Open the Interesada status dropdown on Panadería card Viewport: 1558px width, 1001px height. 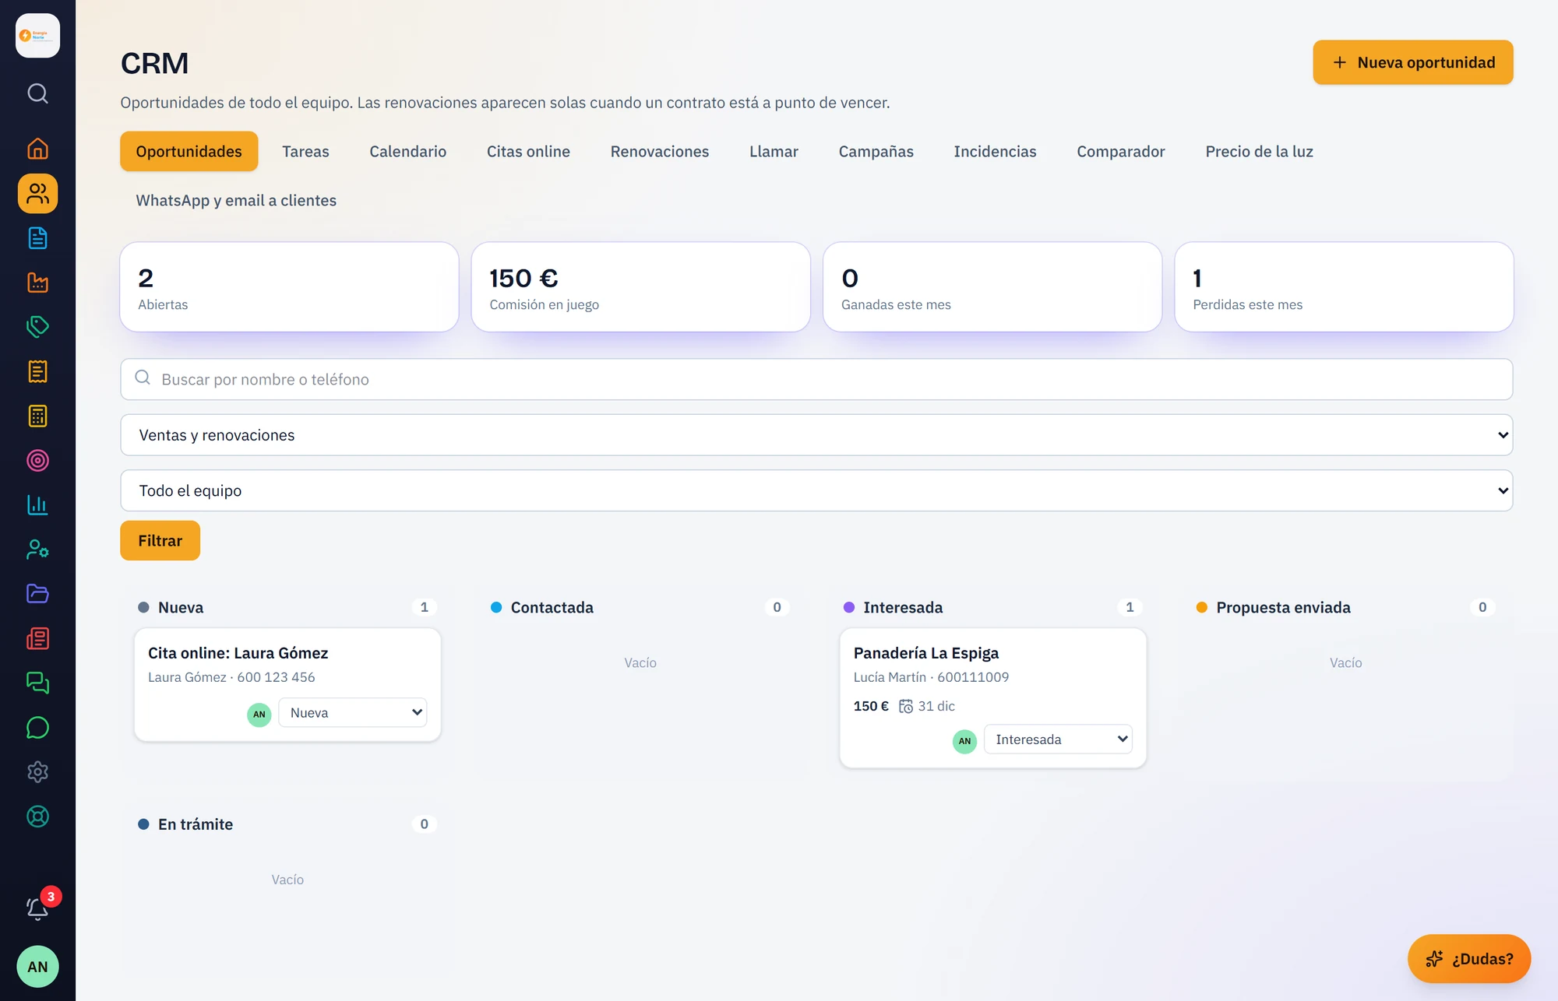coord(1058,739)
